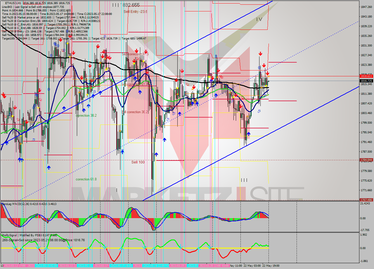The height and width of the screenshot is (269, 374).
Task: Click the 'Sell Entry -23.6' label
Action: pyautogui.click(x=135, y=12)
